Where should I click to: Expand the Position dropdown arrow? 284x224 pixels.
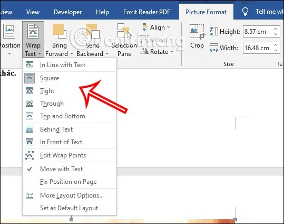[9, 53]
